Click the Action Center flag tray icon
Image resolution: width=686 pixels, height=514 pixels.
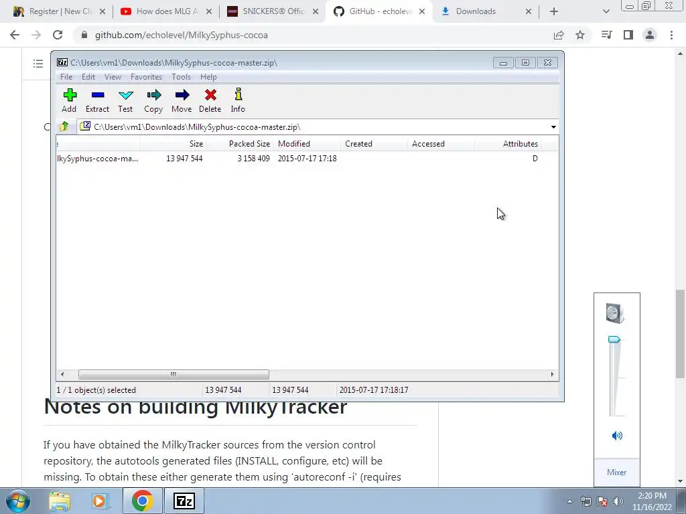(602, 501)
